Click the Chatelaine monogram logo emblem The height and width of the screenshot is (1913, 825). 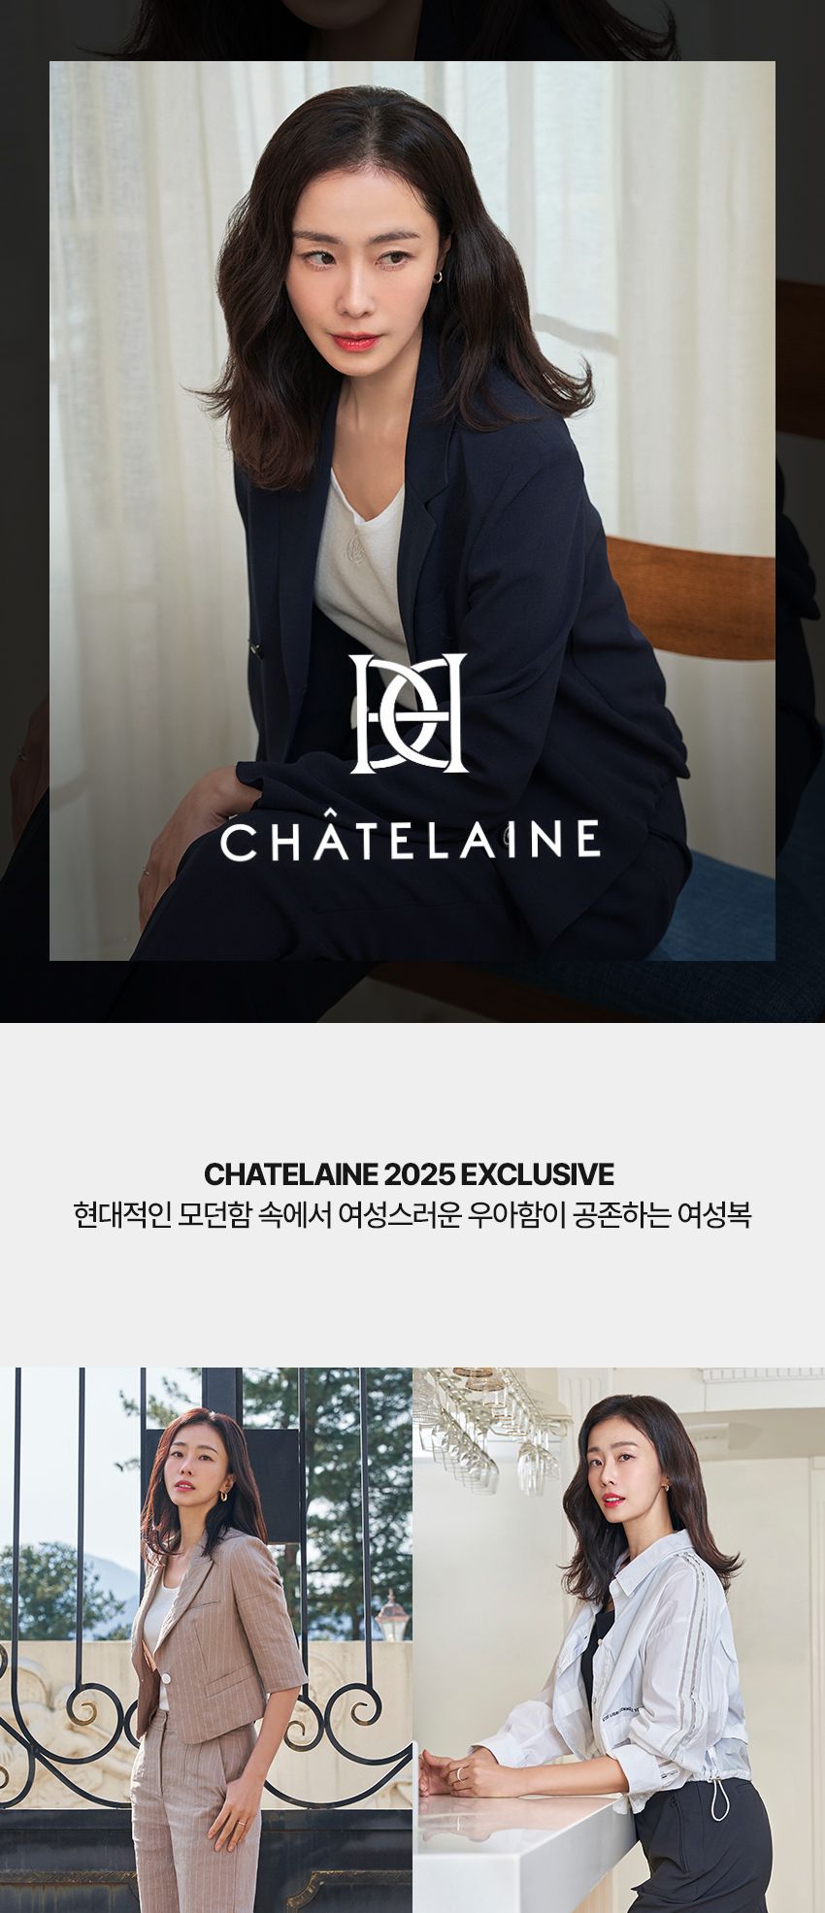click(409, 713)
